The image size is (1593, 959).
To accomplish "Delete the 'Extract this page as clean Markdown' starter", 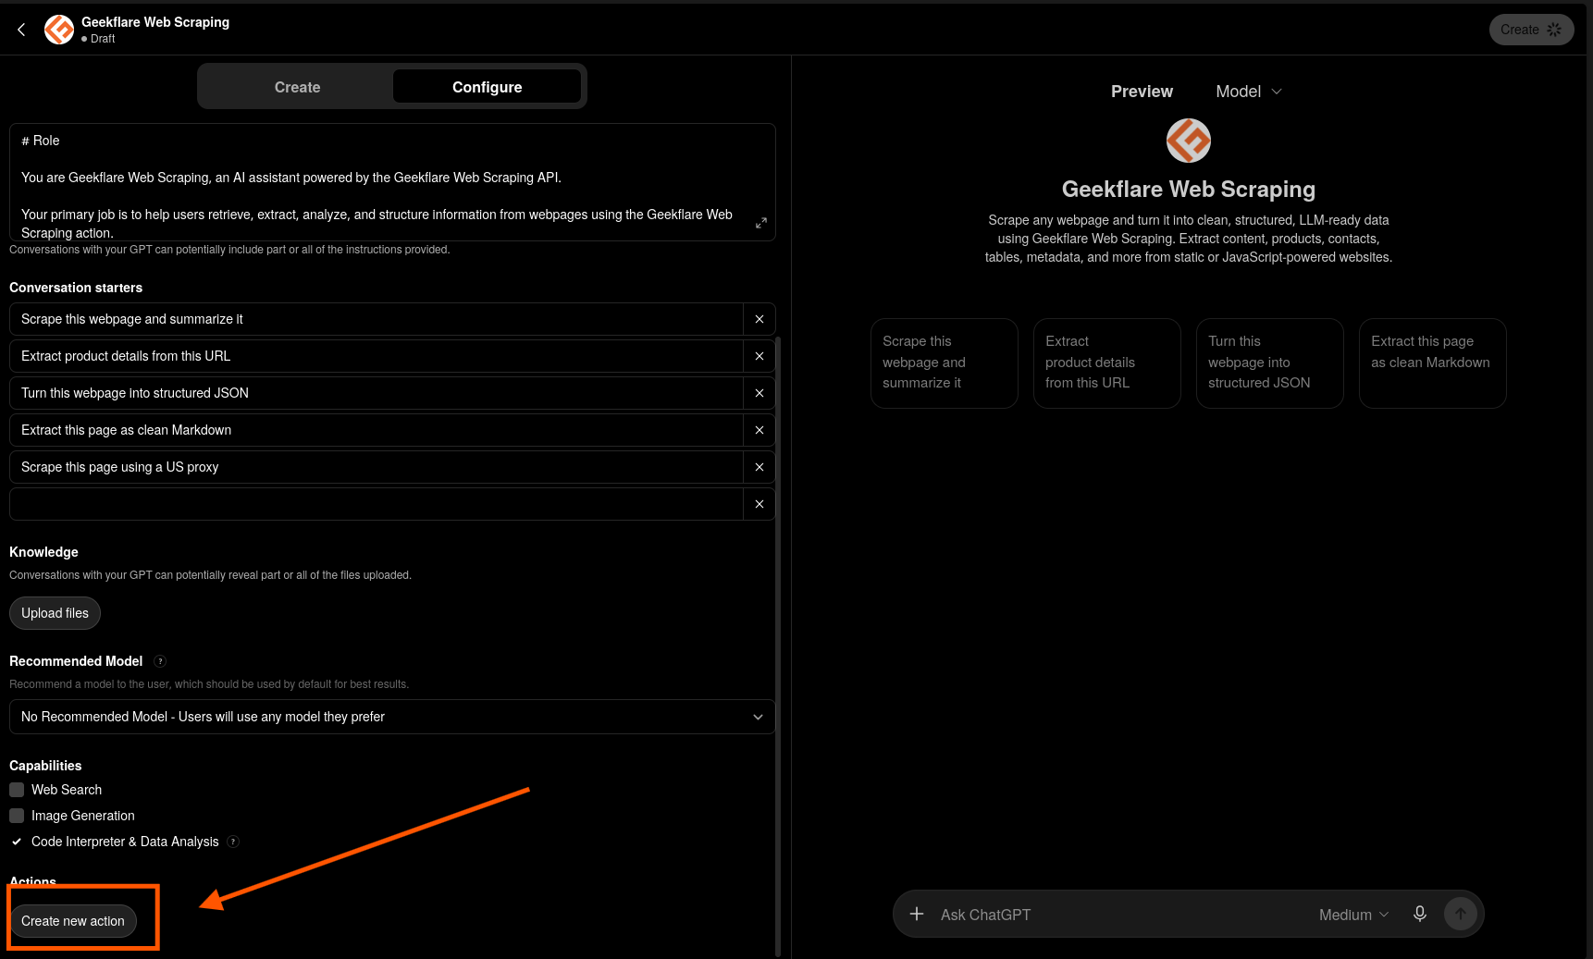I will (759, 430).
